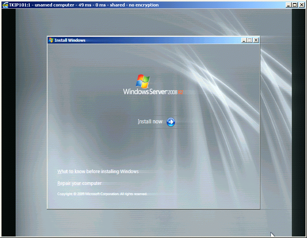Click the TKIP101:1 unamed computer title text

click(x=84, y=5)
